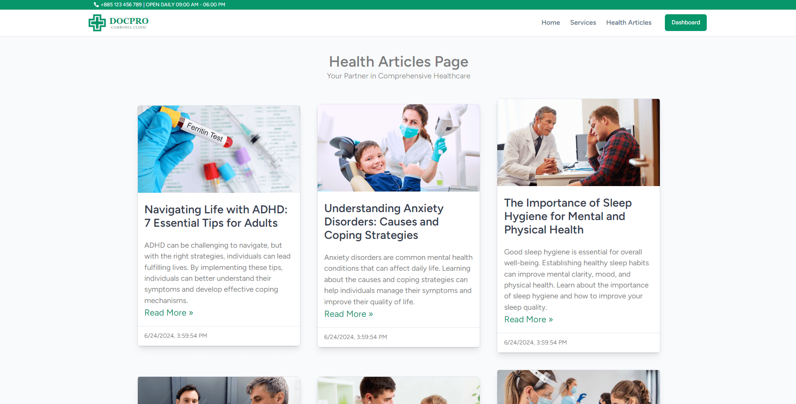Read more about Understanding Anxiety Disorders

(x=348, y=314)
